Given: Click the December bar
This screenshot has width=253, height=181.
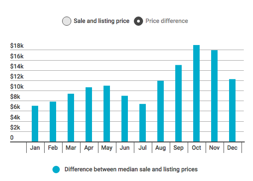Looking at the screenshot, I should point(232,110).
